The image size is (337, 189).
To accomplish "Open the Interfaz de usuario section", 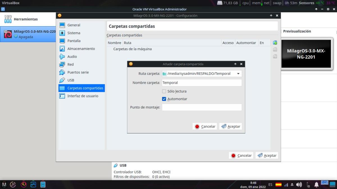I will [83, 96].
